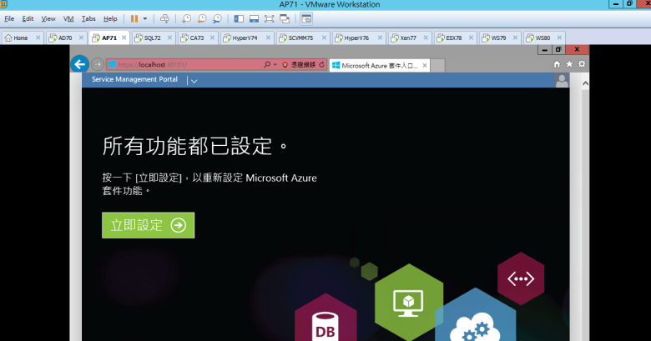
Task: Open Internet Explorer home page icon
Action: [557, 64]
